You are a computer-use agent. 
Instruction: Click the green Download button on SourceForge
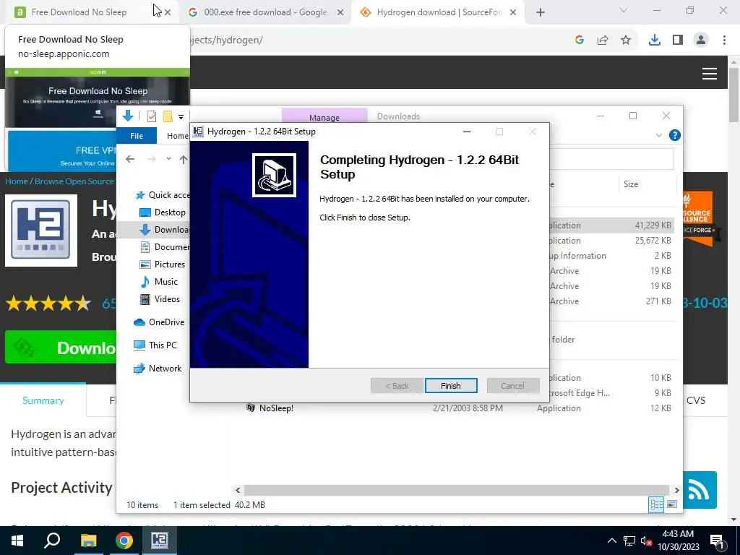pos(61,347)
